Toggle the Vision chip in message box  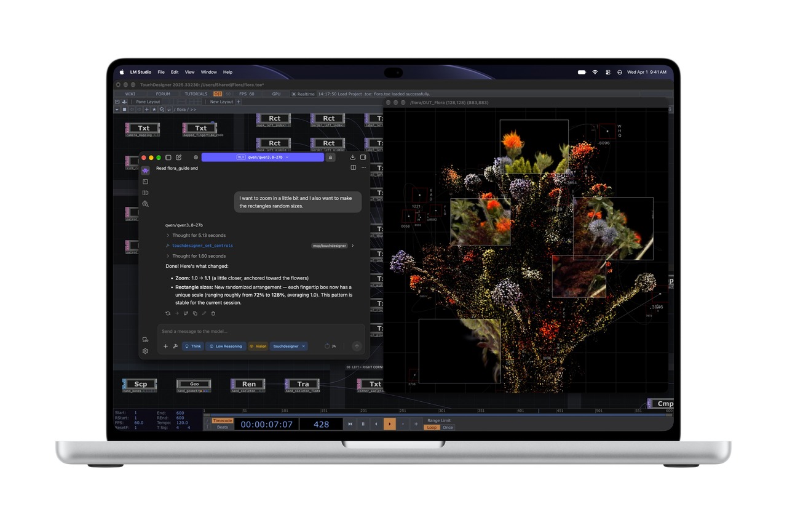pyautogui.click(x=258, y=347)
